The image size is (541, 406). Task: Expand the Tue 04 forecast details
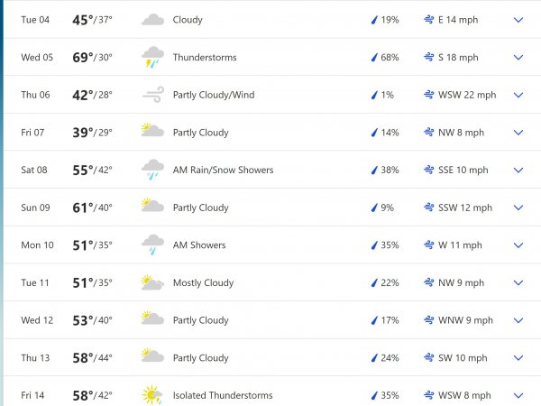tap(518, 20)
